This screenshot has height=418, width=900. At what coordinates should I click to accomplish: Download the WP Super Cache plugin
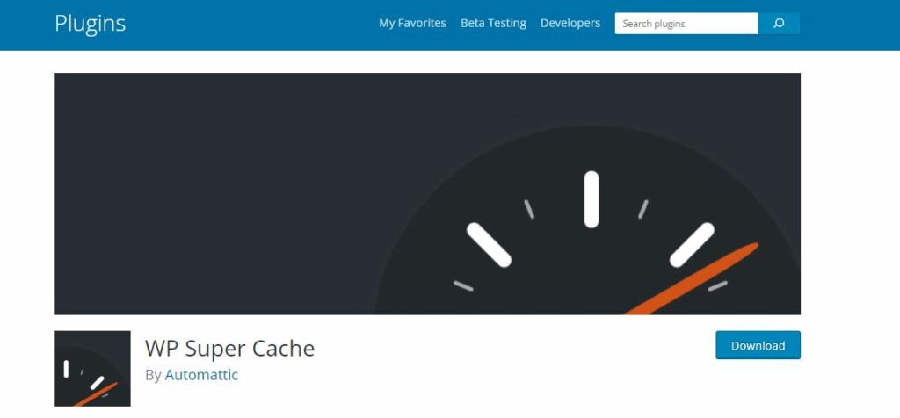coord(758,345)
